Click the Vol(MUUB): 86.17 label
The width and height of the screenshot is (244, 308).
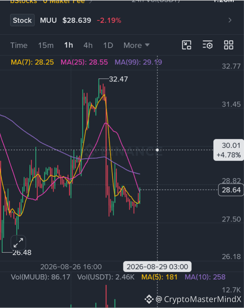coord(41,277)
